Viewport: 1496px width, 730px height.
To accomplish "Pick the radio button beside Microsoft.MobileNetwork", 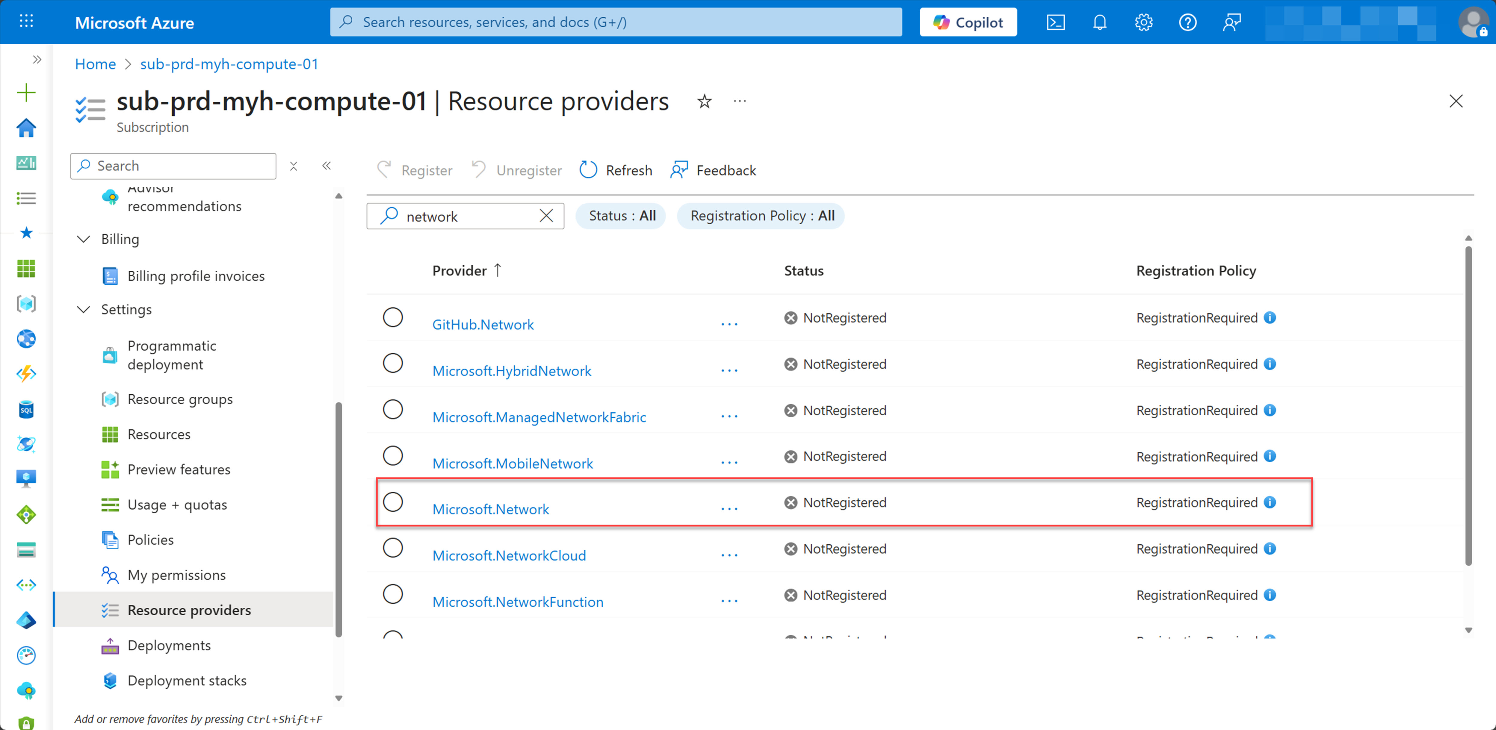I will point(394,456).
